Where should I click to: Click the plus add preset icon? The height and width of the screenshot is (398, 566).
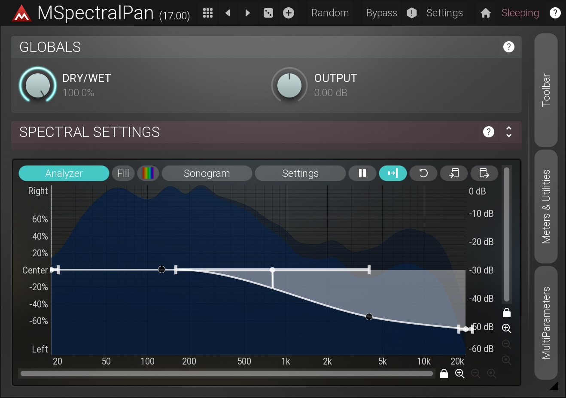(x=289, y=13)
